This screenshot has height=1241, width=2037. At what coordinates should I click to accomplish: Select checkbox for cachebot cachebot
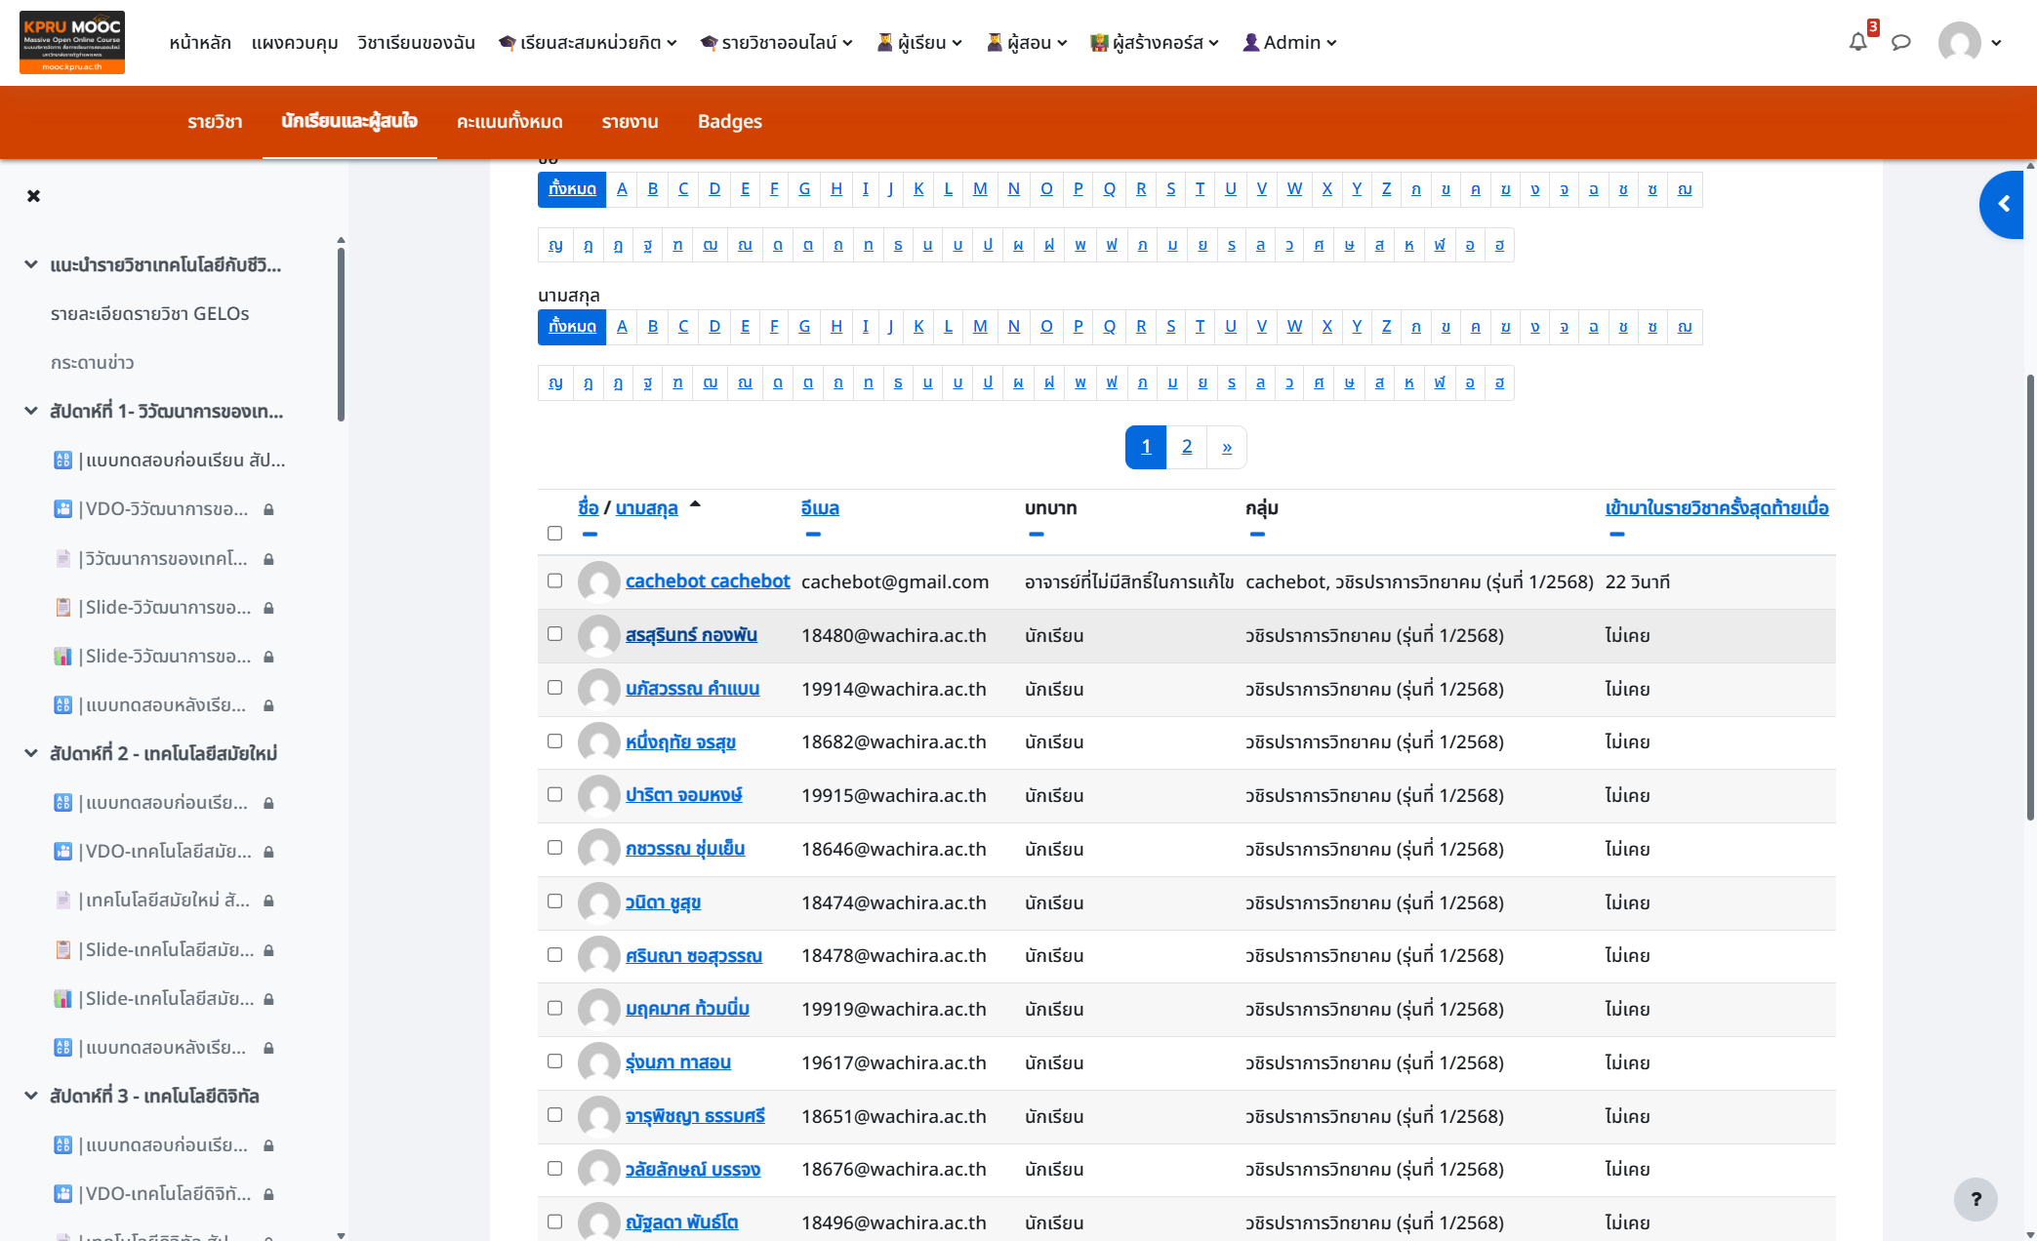click(x=554, y=580)
